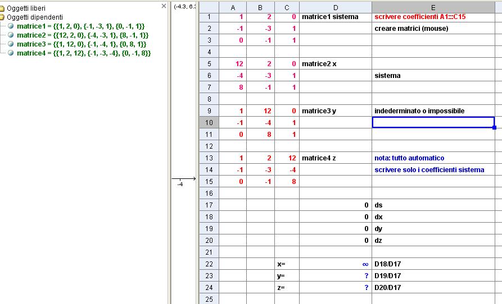Click cell C13 containing 12
Screen dimensions: 502x304
click(287, 158)
